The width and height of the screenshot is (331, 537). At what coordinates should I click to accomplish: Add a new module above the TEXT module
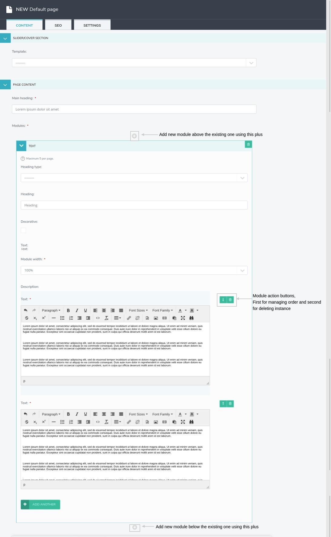[134, 136]
